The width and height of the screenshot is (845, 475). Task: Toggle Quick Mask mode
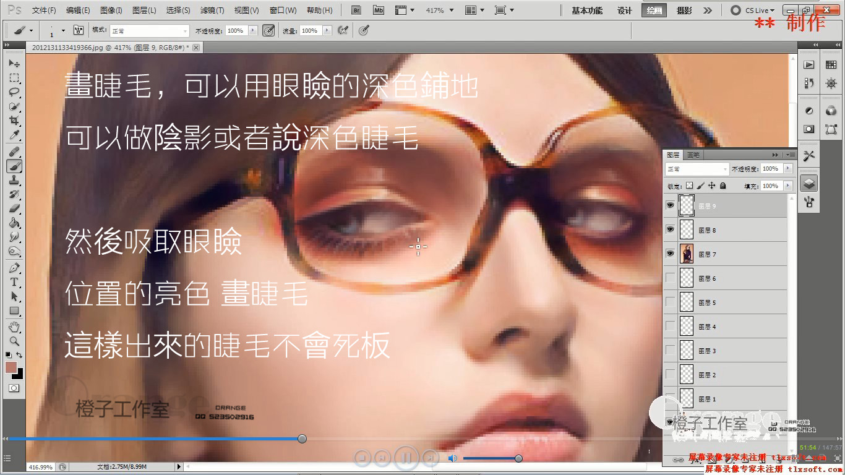pos(14,388)
